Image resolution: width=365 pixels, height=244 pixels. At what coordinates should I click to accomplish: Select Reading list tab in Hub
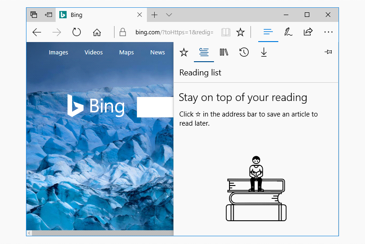pos(204,52)
